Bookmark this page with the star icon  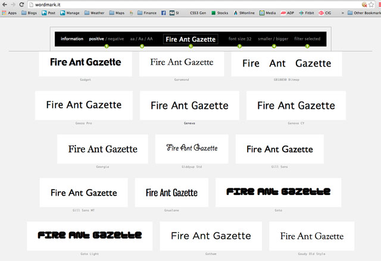(x=371, y=5)
